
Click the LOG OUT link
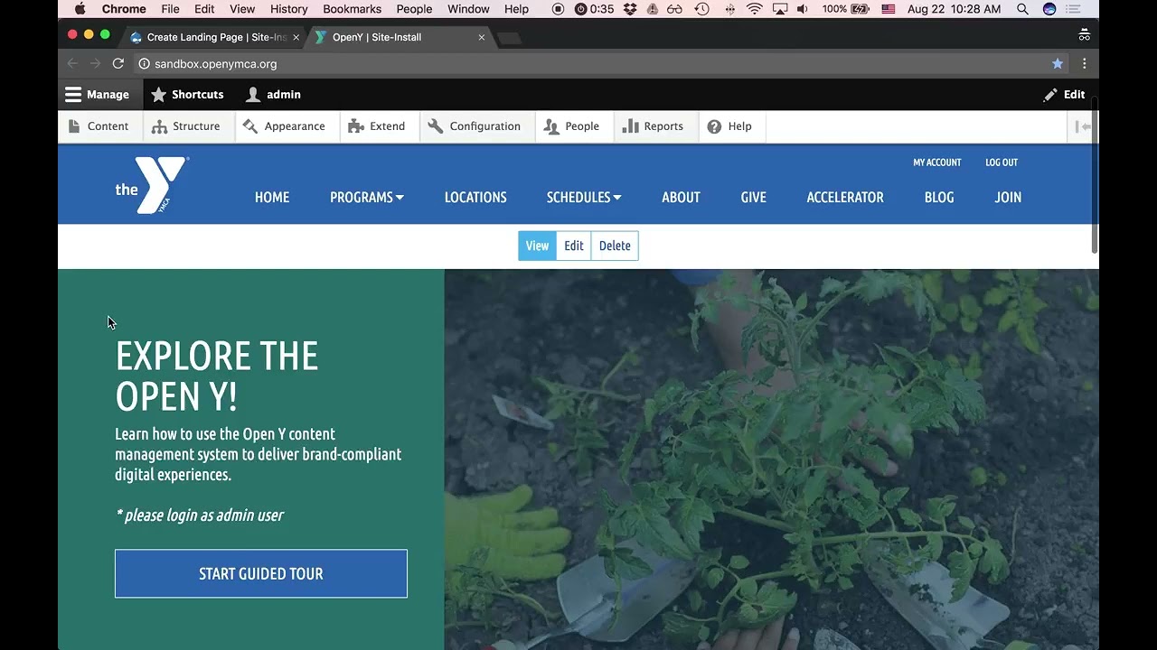pyautogui.click(x=1002, y=162)
